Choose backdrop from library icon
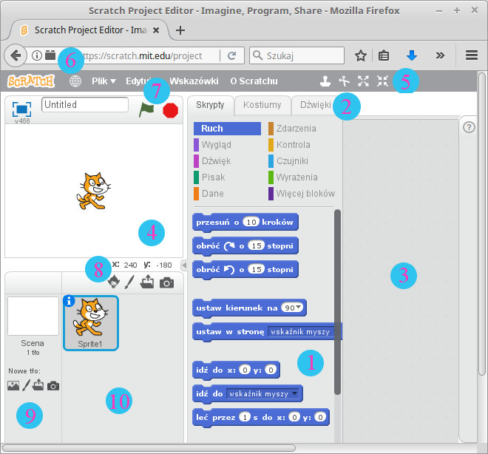Screen dimensions: 488x454 click(x=13, y=386)
